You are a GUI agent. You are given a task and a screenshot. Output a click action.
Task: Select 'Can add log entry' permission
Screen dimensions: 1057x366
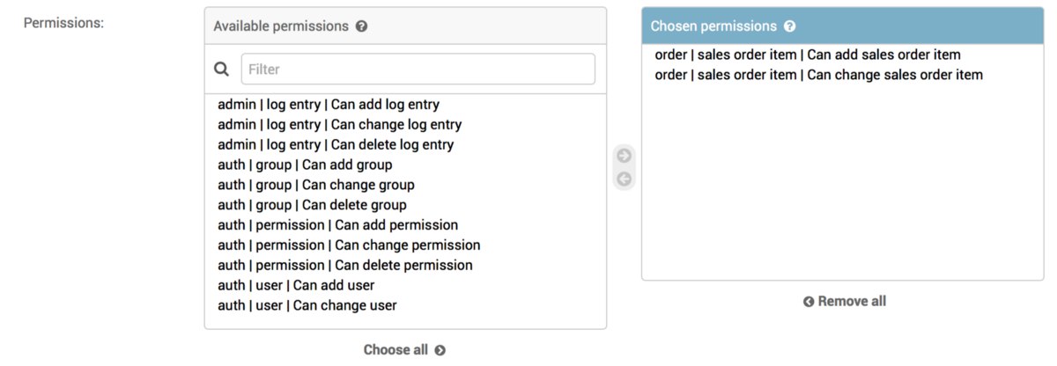(x=329, y=105)
